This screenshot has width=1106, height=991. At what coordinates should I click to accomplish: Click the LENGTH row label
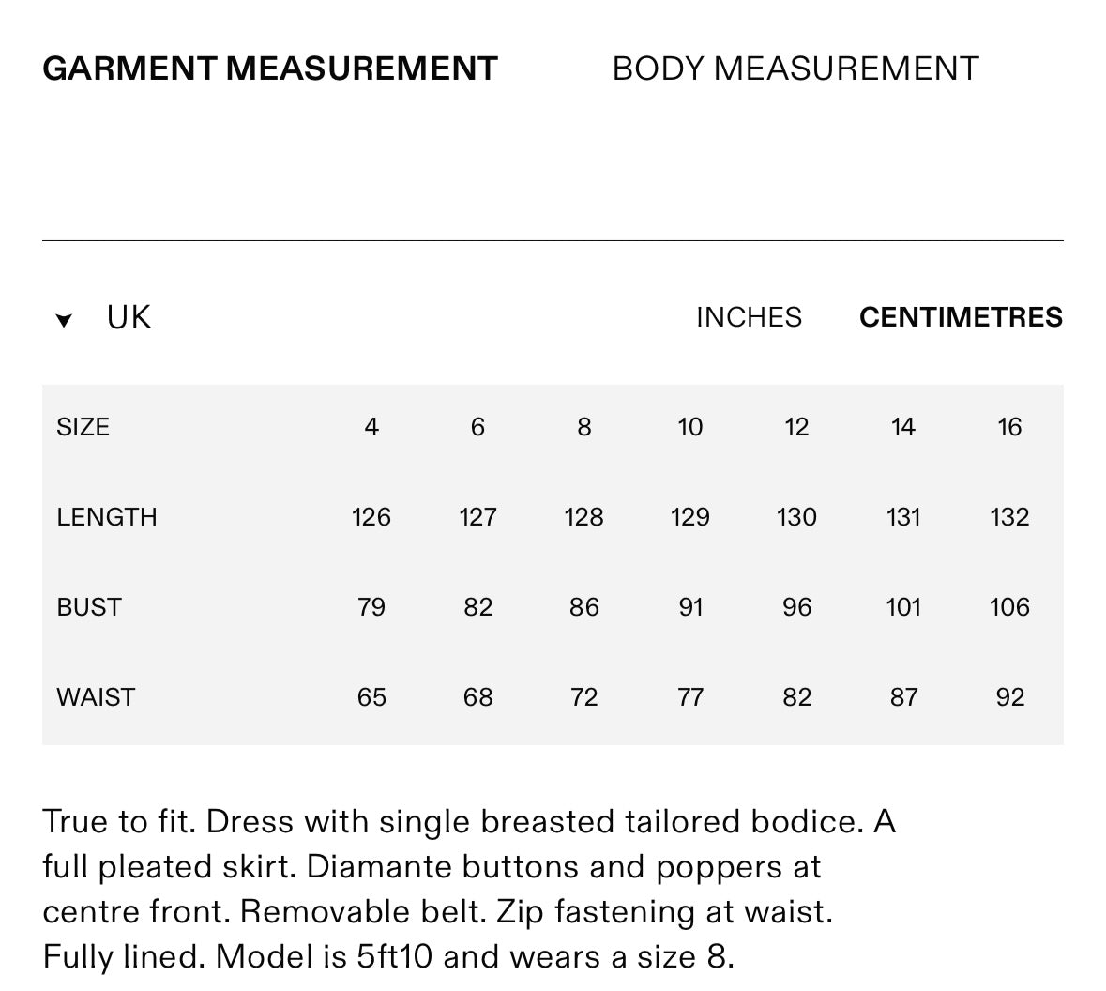[107, 518]
